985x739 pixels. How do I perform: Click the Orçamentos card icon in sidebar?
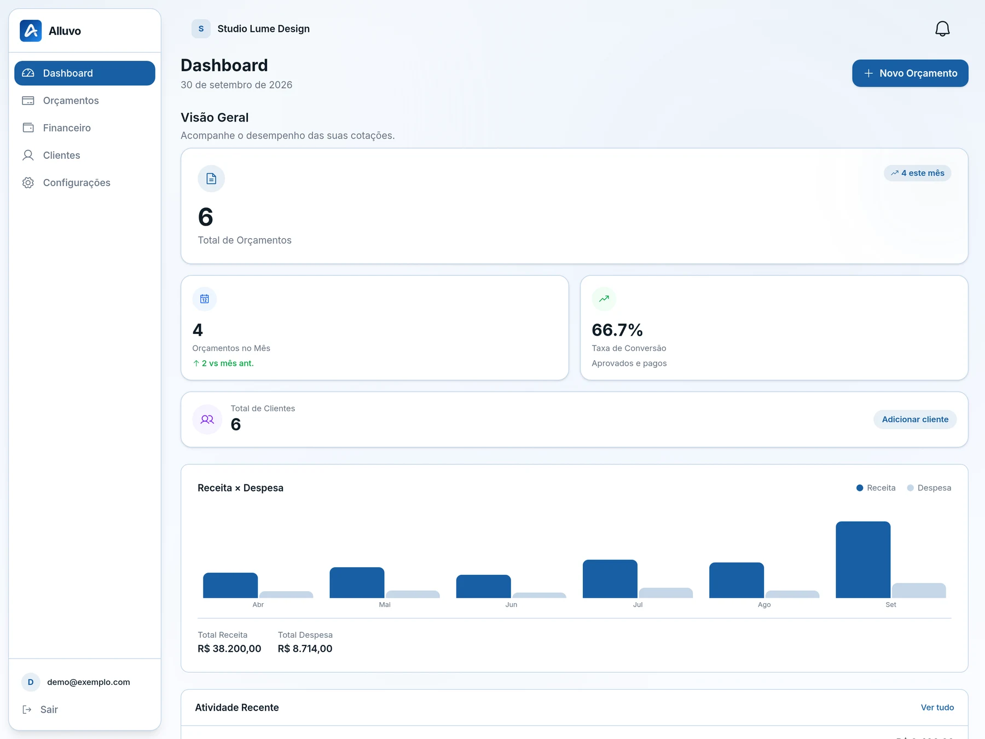pyautogui.click(x=28, y=100)
